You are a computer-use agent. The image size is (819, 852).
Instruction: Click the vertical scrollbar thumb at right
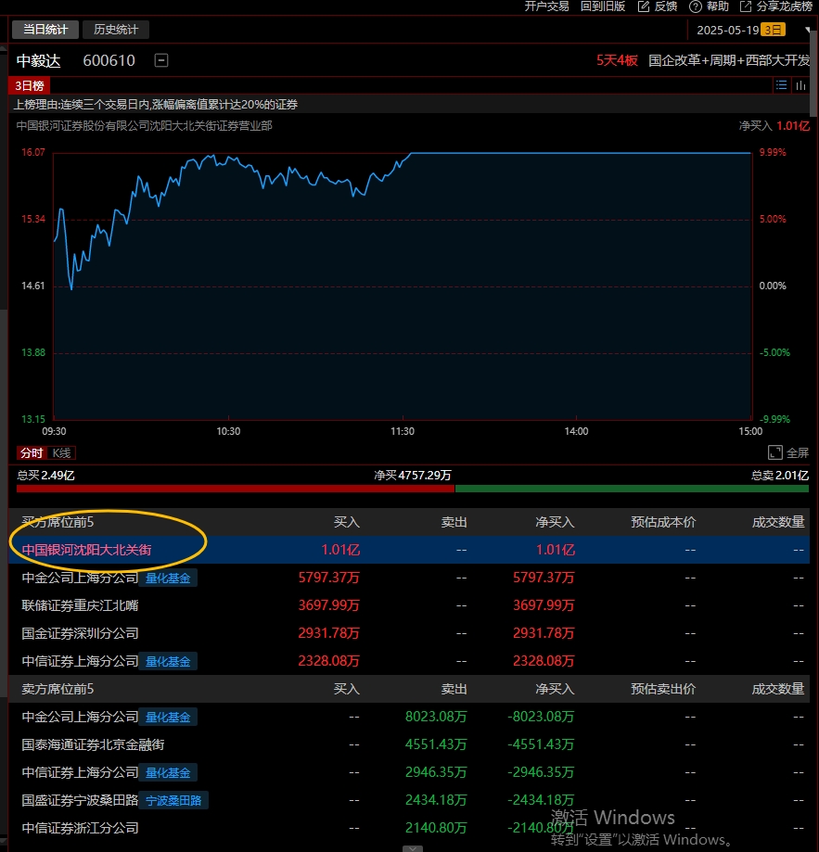click(813, 73)
